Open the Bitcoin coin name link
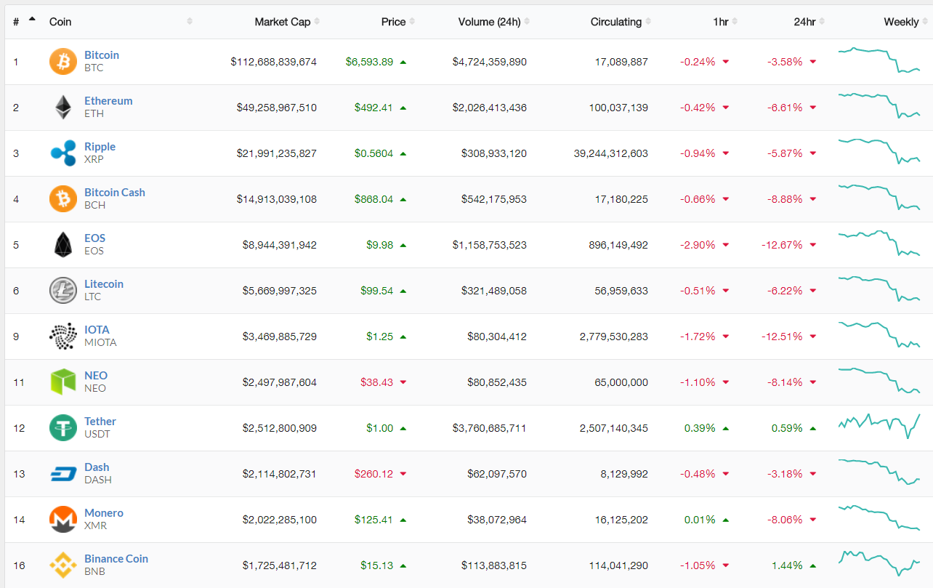Image resolution: width=933 pixels, height=588 pixels. pyautogui.click(x=102, y=55)
